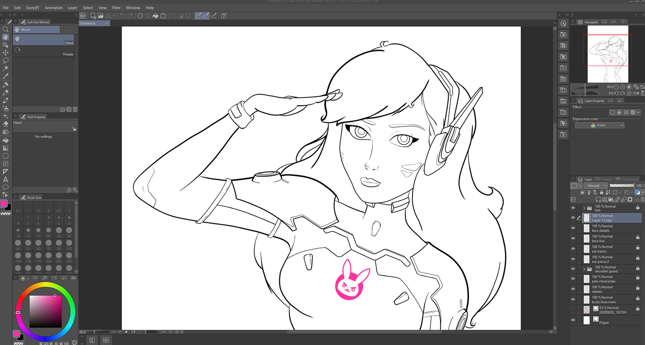Open the Filter menu
The image size is (645, 345).
[116, 7]
